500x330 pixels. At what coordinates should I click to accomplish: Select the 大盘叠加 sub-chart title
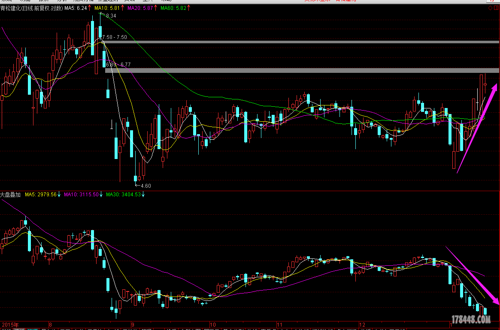point(10,195)
